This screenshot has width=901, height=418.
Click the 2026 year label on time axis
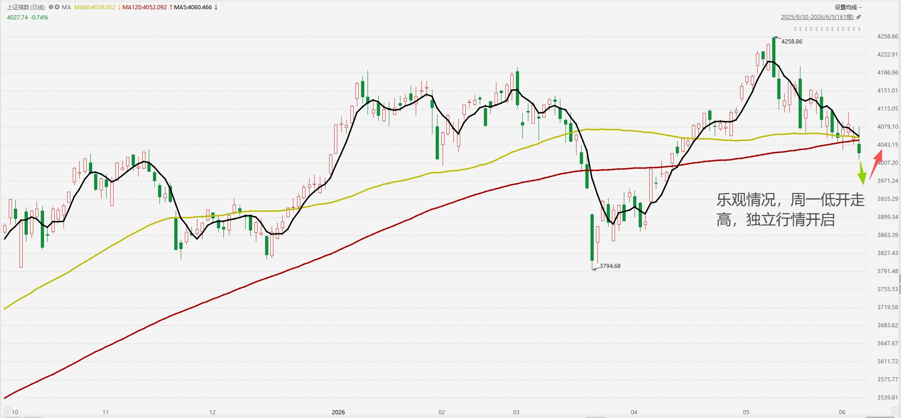click(338, 412)
